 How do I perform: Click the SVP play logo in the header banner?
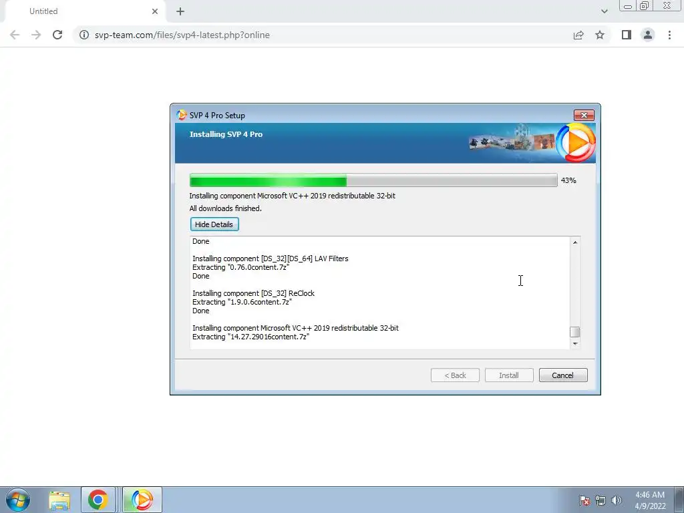click(576, 143)
